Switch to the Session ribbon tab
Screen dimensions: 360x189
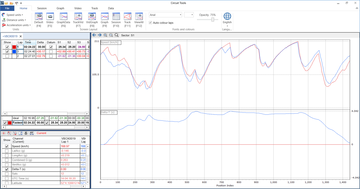(42, 8)
